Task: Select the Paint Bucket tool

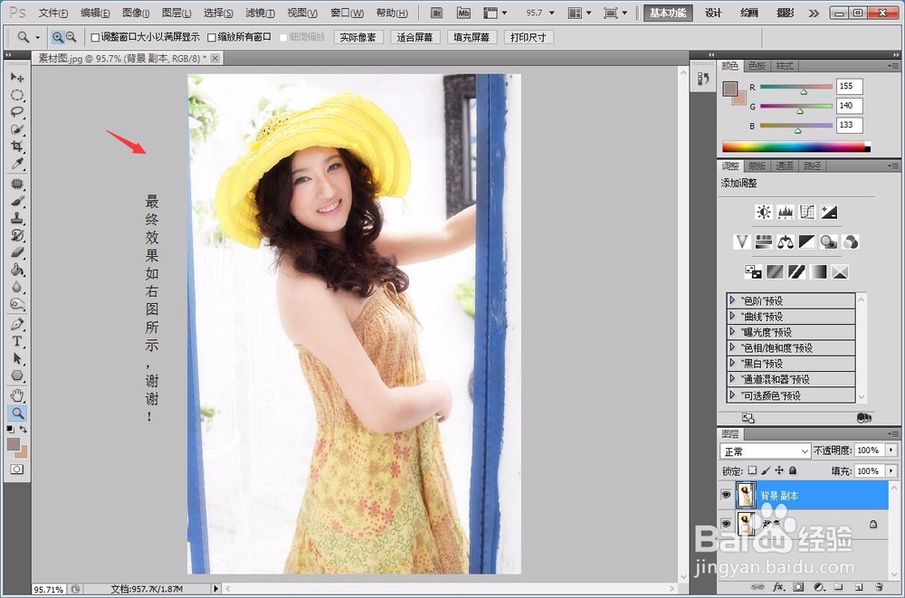Action: 17,270
